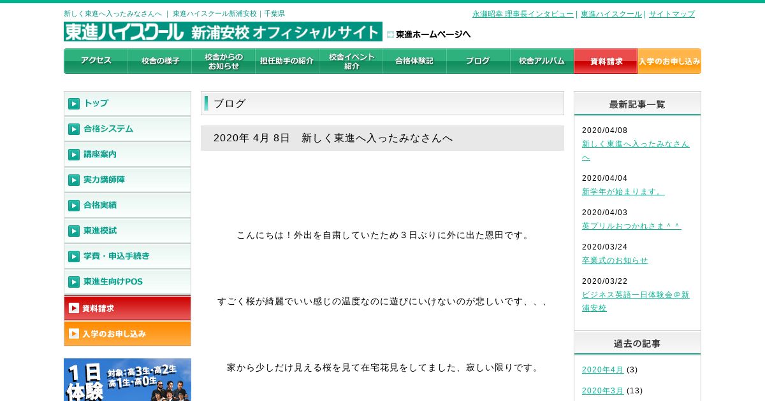Click the arrow icon next to 講座案内
The image size is (765, 401).
74,154
